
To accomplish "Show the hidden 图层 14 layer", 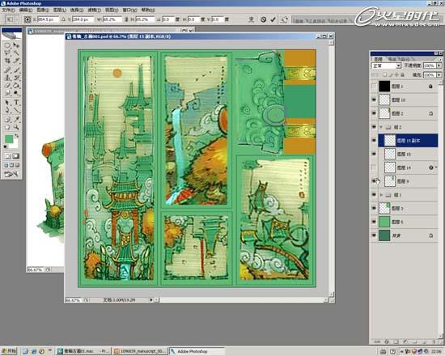I will 374,167.
